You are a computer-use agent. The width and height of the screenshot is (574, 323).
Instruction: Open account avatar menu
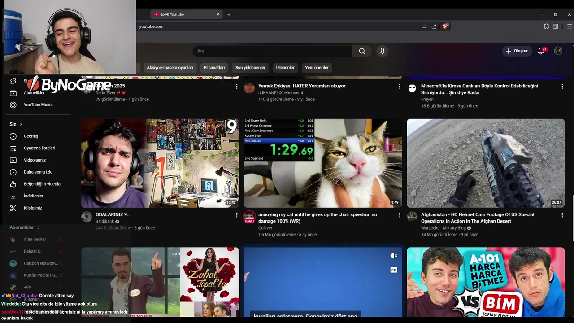point(558,51)
